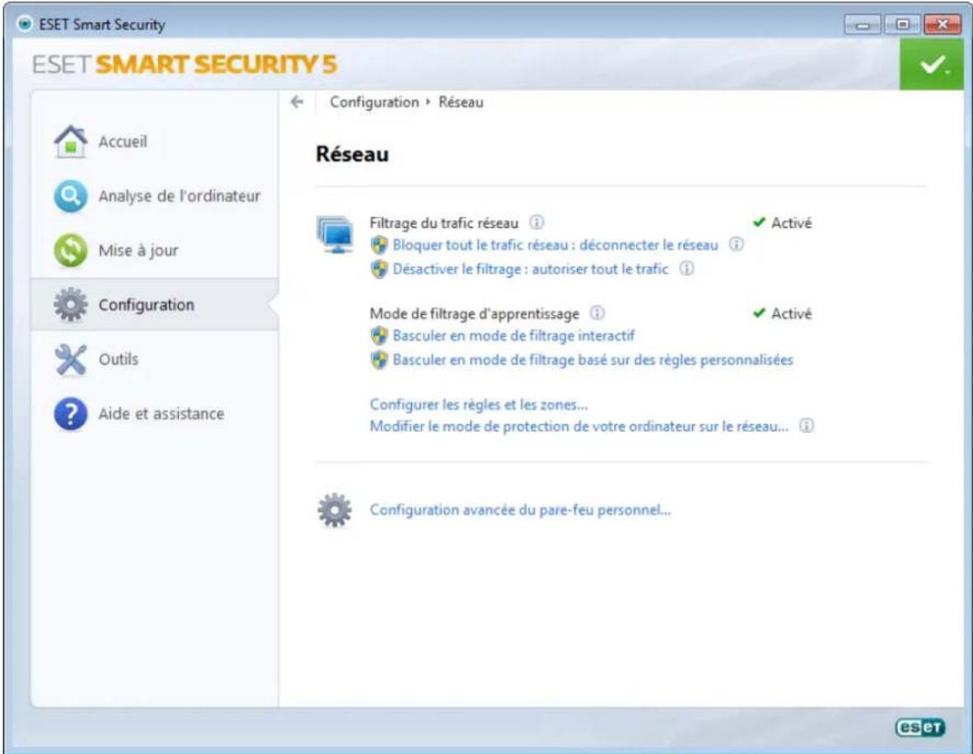
Task: Open the Outils section
Action: click(x=155, y=359)
